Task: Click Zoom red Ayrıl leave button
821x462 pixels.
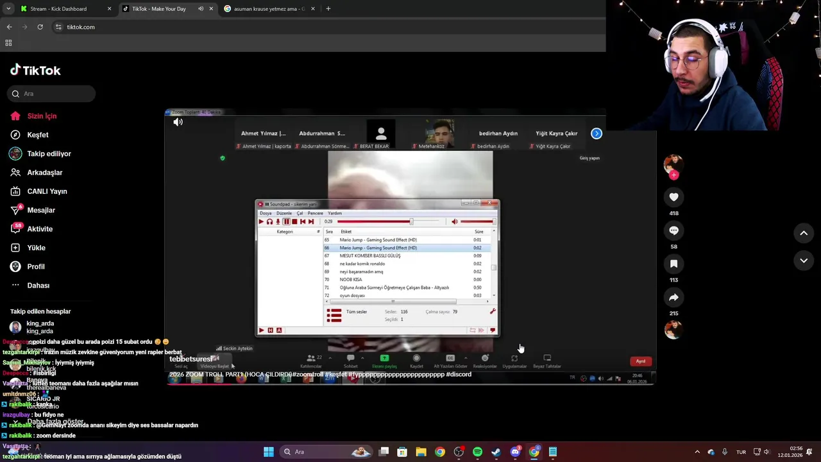Action: (x=641, y=361)
